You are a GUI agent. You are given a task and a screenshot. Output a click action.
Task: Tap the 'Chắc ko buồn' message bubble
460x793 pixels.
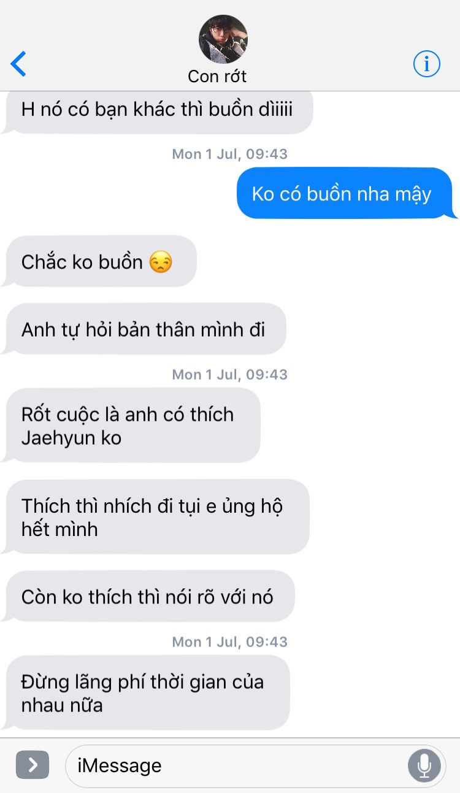click(99, 261)
